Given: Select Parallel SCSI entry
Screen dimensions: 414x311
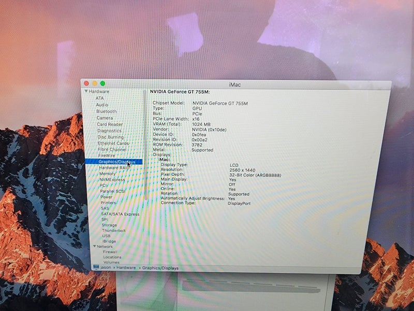Looking at the screenshot, I should pos(112,191).
